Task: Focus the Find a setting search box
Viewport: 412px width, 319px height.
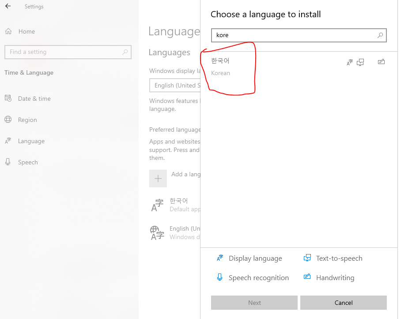Action: [68, 52]
